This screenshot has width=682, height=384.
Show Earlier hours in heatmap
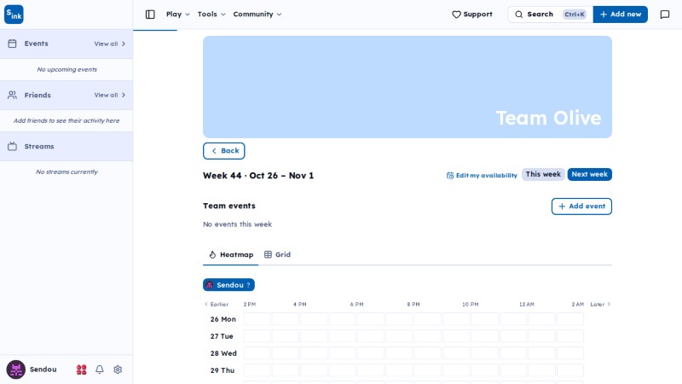pyautogui.click(x=217, y=305)
